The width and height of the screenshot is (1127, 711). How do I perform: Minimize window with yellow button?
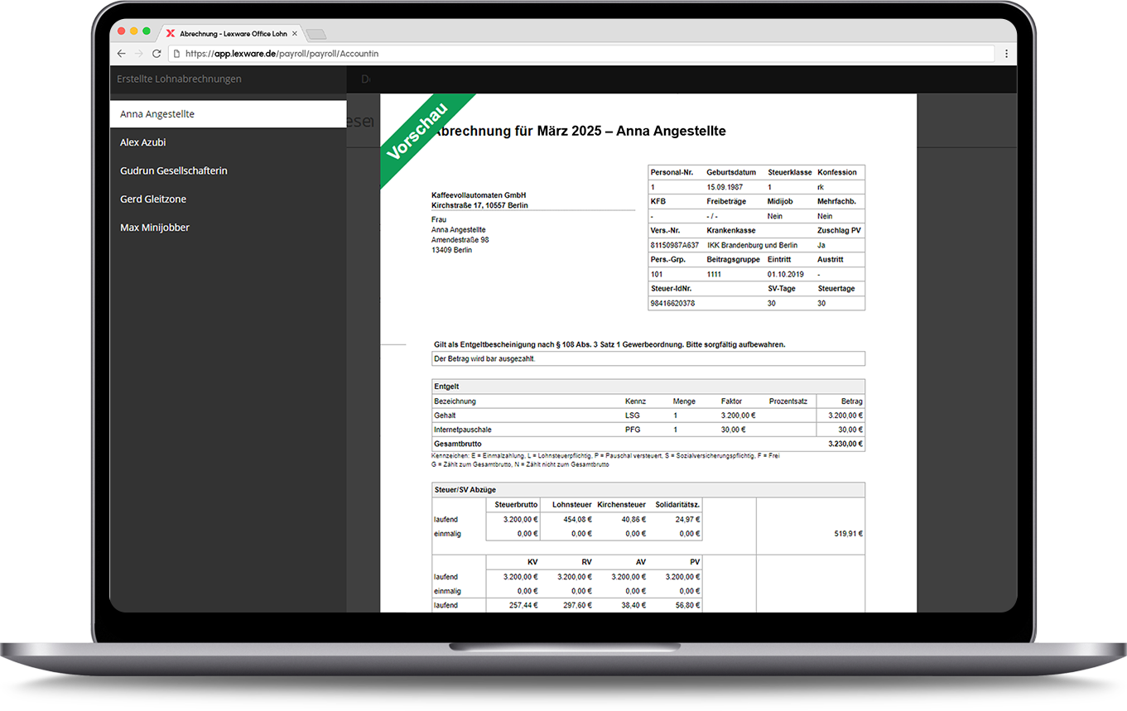pyautogui.click(x=133, y=31)
